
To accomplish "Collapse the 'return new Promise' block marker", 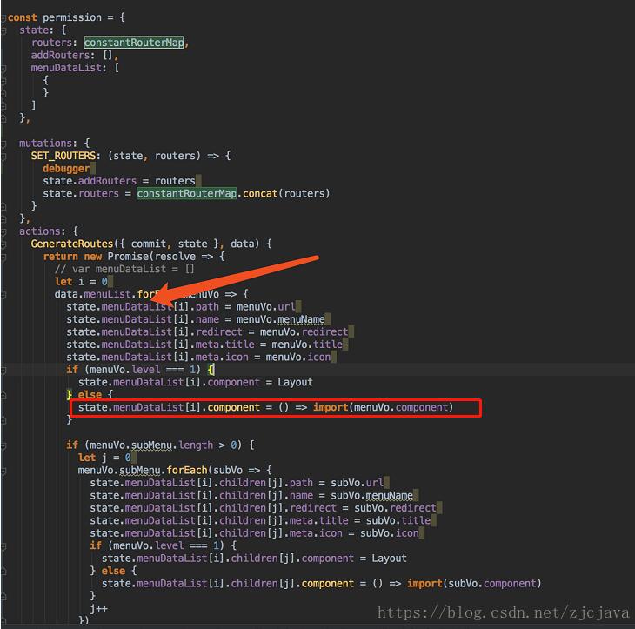I will pyautogui.click(x=3, y=257).
